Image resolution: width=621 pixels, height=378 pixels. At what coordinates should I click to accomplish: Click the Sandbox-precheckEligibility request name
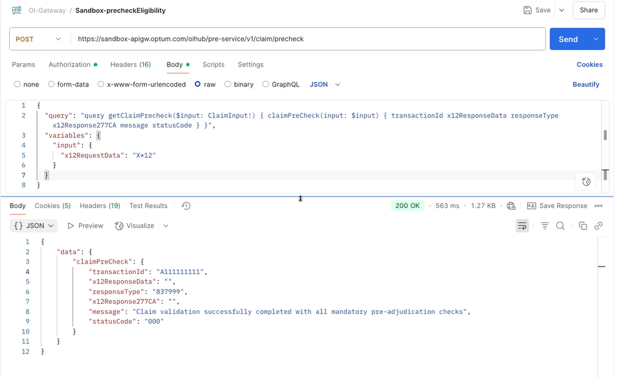pos(120,10)
